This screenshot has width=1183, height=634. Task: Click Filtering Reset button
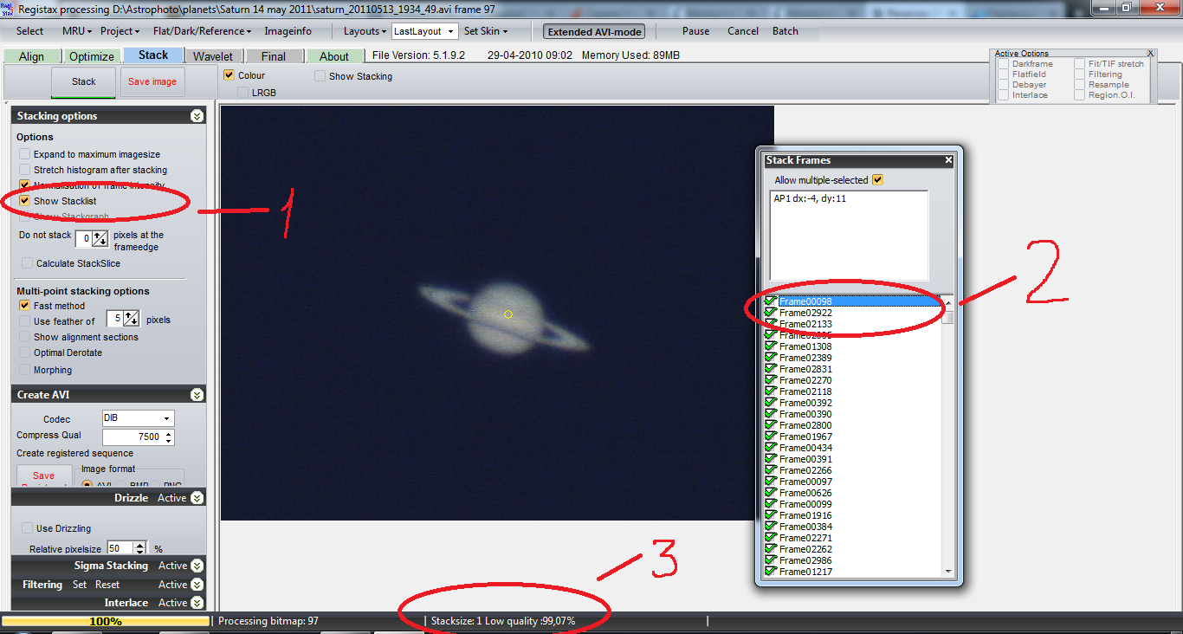[107, 585]
